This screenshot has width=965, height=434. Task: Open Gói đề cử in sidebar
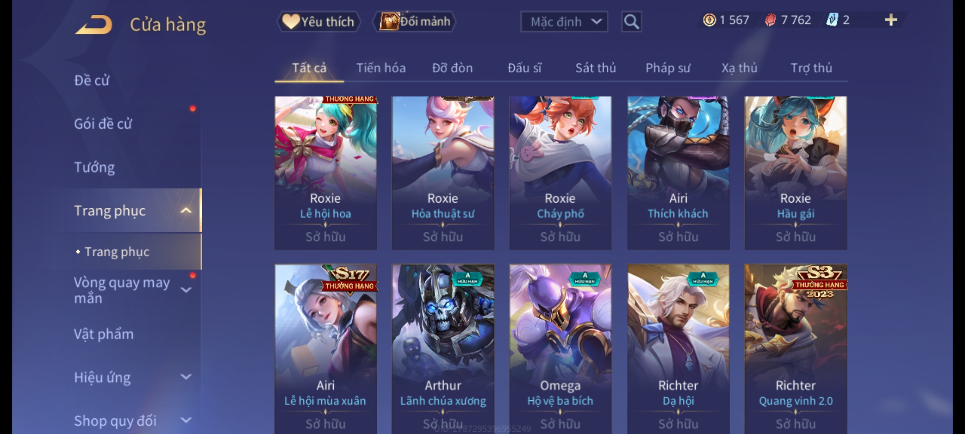tap(103, 124)
